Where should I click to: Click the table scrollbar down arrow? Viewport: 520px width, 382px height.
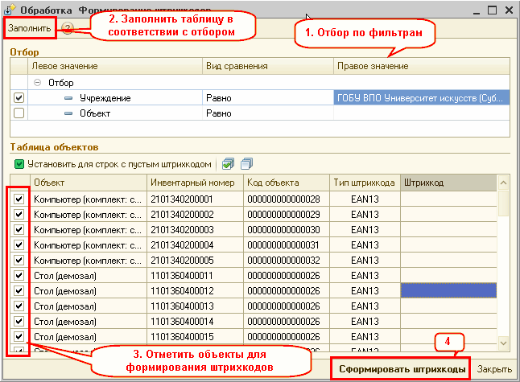(503, 343)
